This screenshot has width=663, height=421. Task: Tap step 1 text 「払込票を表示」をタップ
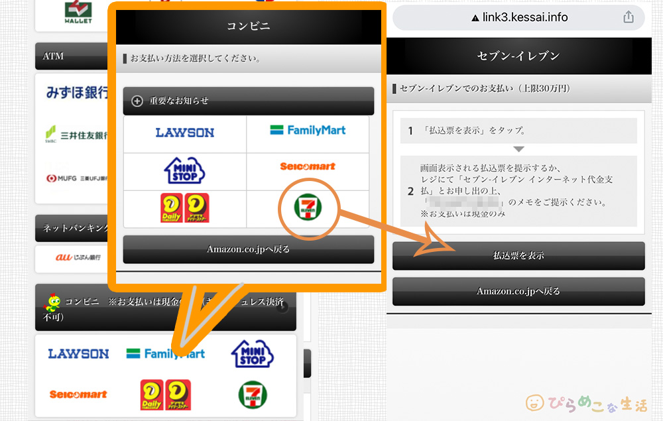(474, 131)
